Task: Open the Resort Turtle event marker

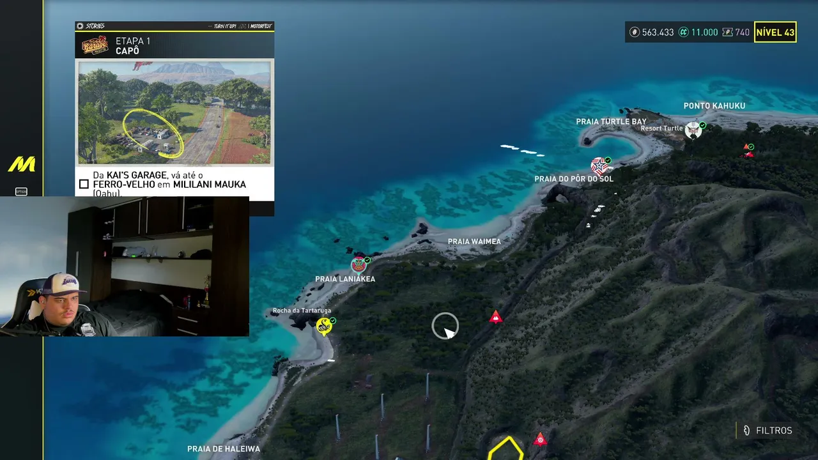Action: coord(693,130)
